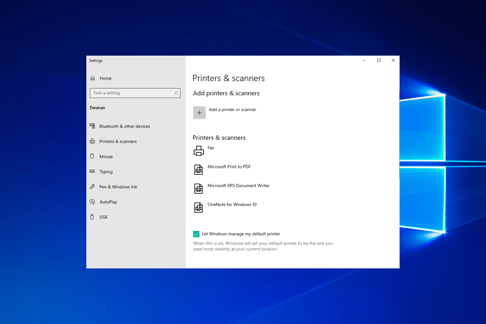Expand the Fax printer entry
Viewport: 486px width, 324px height.
(x=211, y=150)
